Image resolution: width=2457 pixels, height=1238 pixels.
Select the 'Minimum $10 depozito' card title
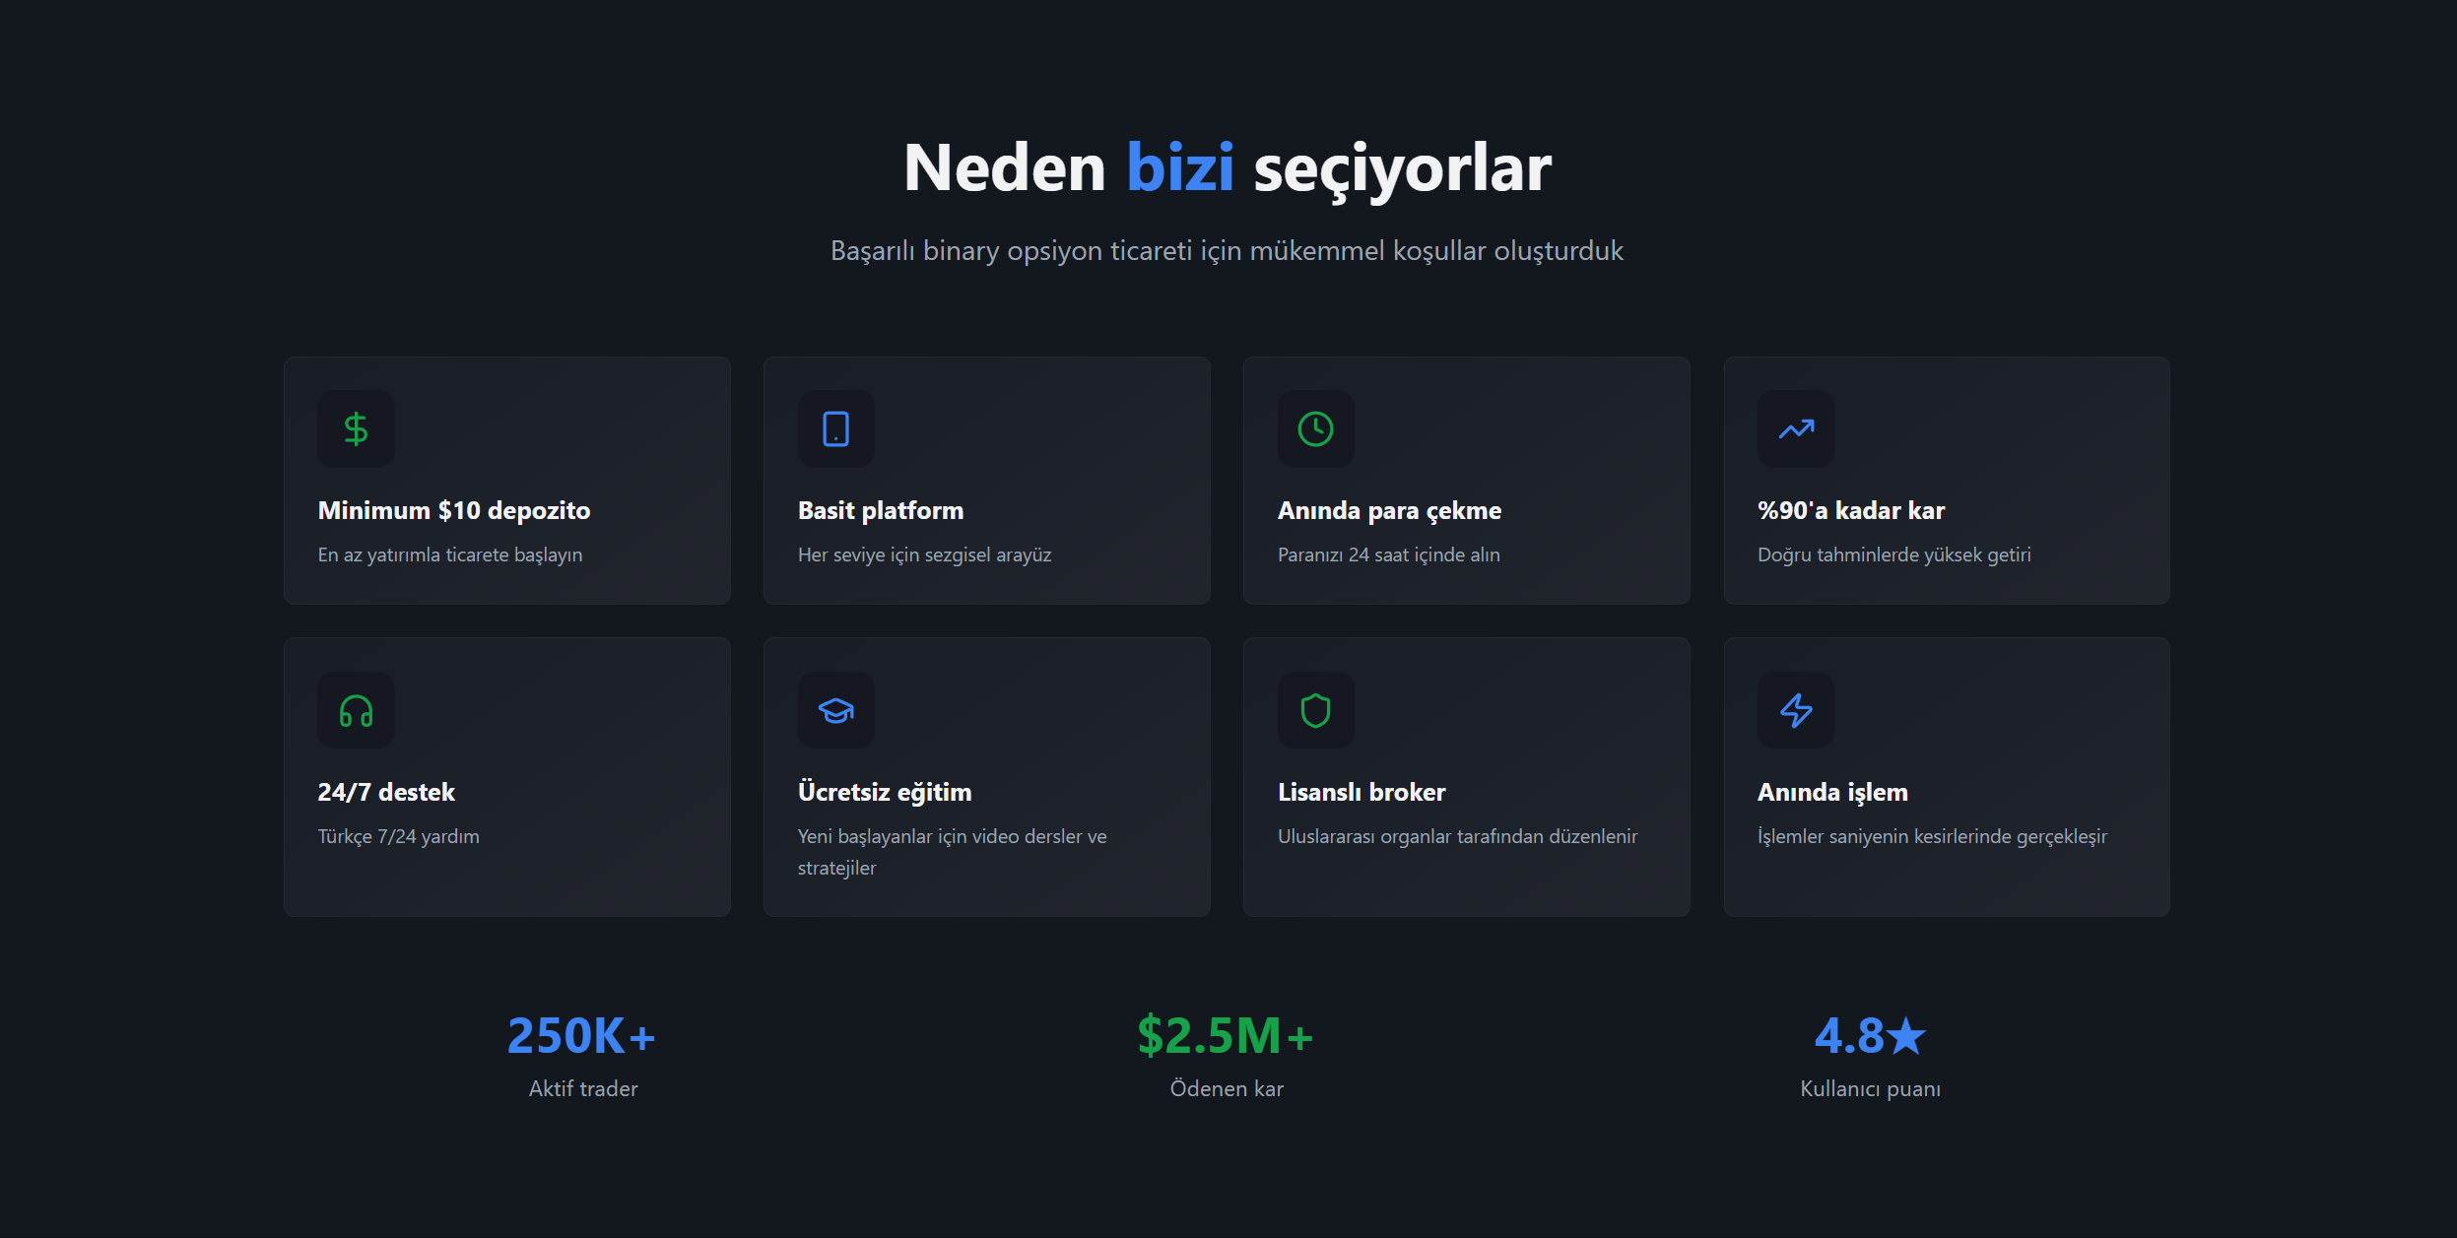point(453,510)
